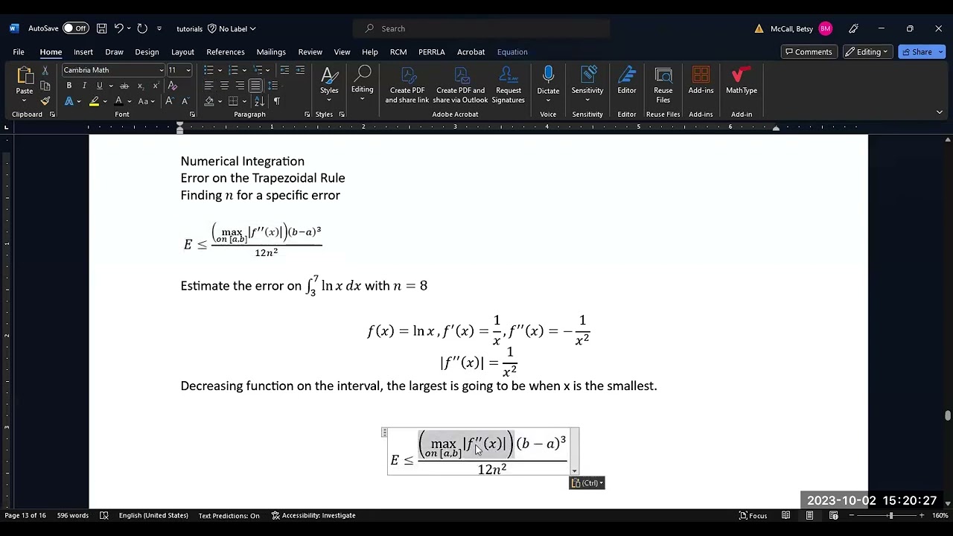Increase font size with grow button
The width and height of the screenshot is (953, 536).
point(170,101)
